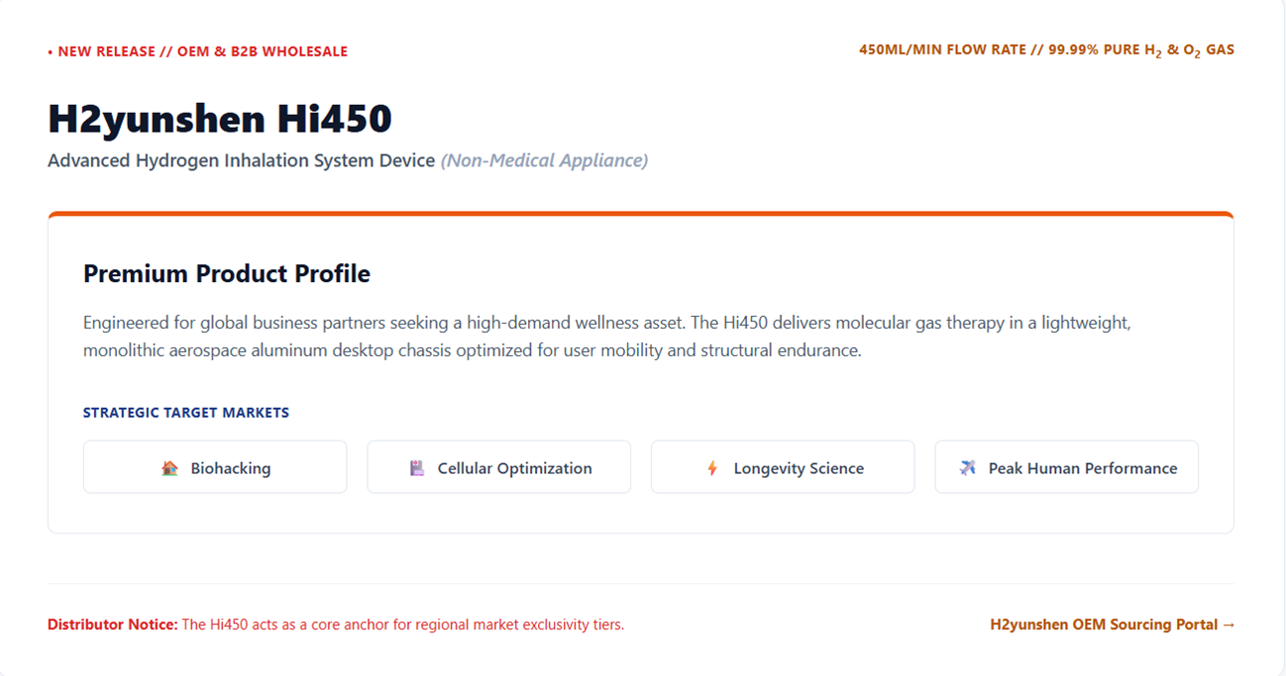Choose the Longevity Science market chip
Screen dimensions: 1286x676
point(783,467)
